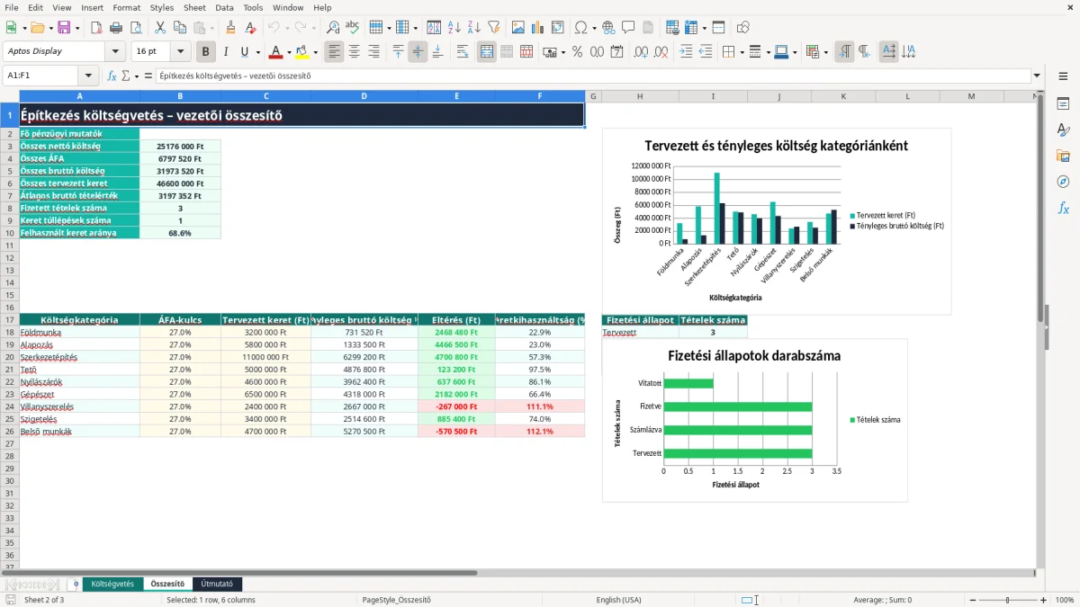This screenshot has width=1080, height=607.
Task: Click the Increase Indent icon
Action: (x=686, y=52)
